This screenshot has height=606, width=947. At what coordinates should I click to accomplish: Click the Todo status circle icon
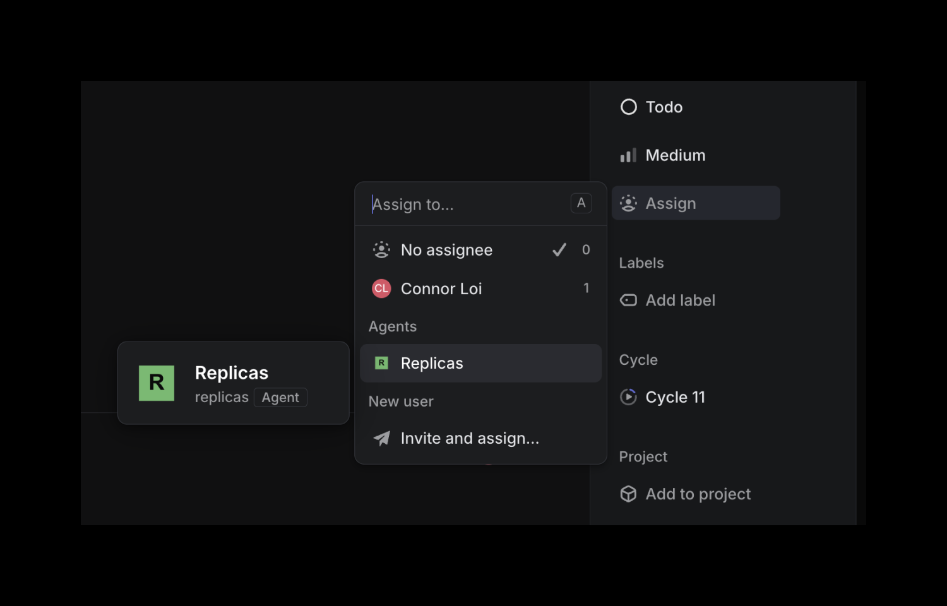[629, 107]
